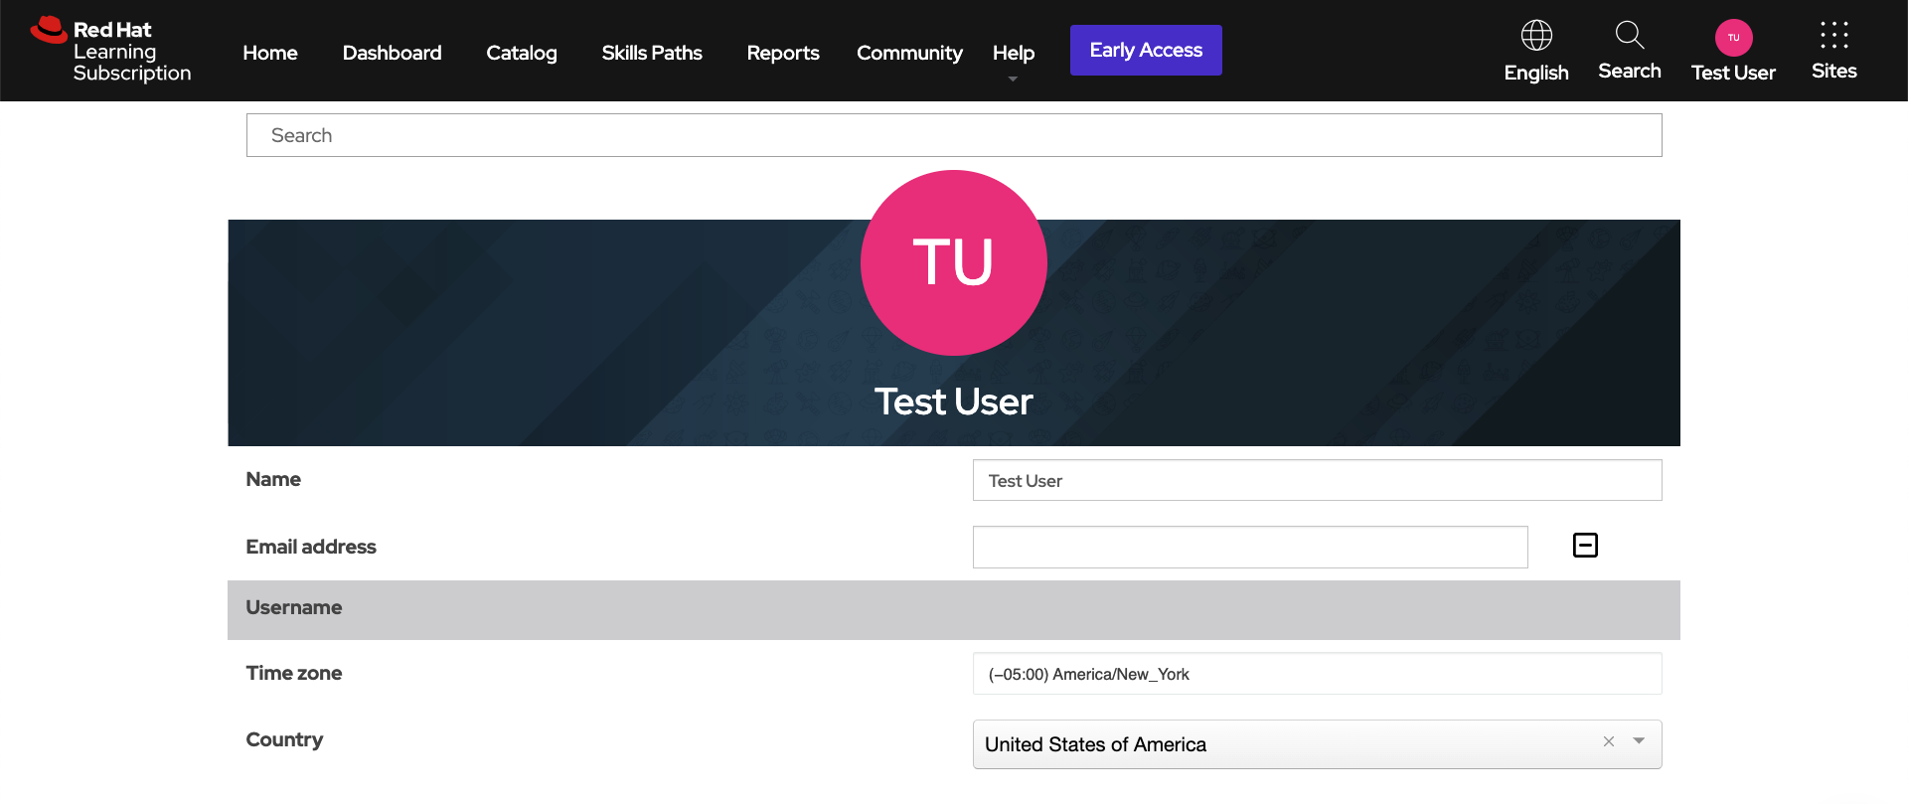Open the United States of America combo box

[x=1317, y=744]
